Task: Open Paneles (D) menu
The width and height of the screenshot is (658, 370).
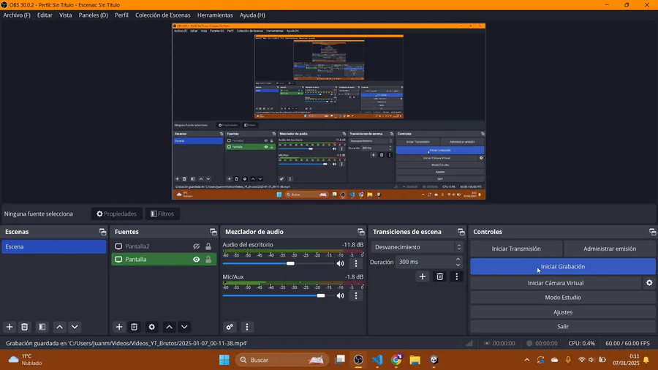Action: (x=93, y=15)
